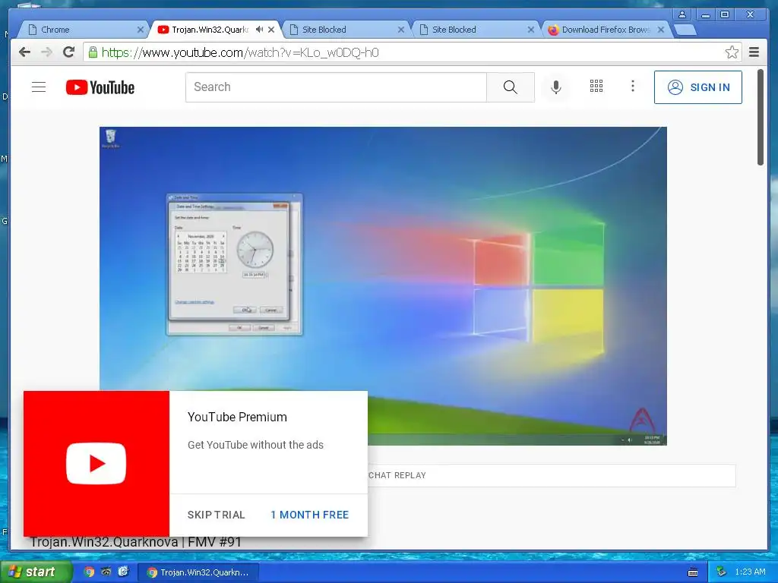Click the browser forward arrow
The image size is (778, 583).
pyautogui.click(x=46, y=52)
